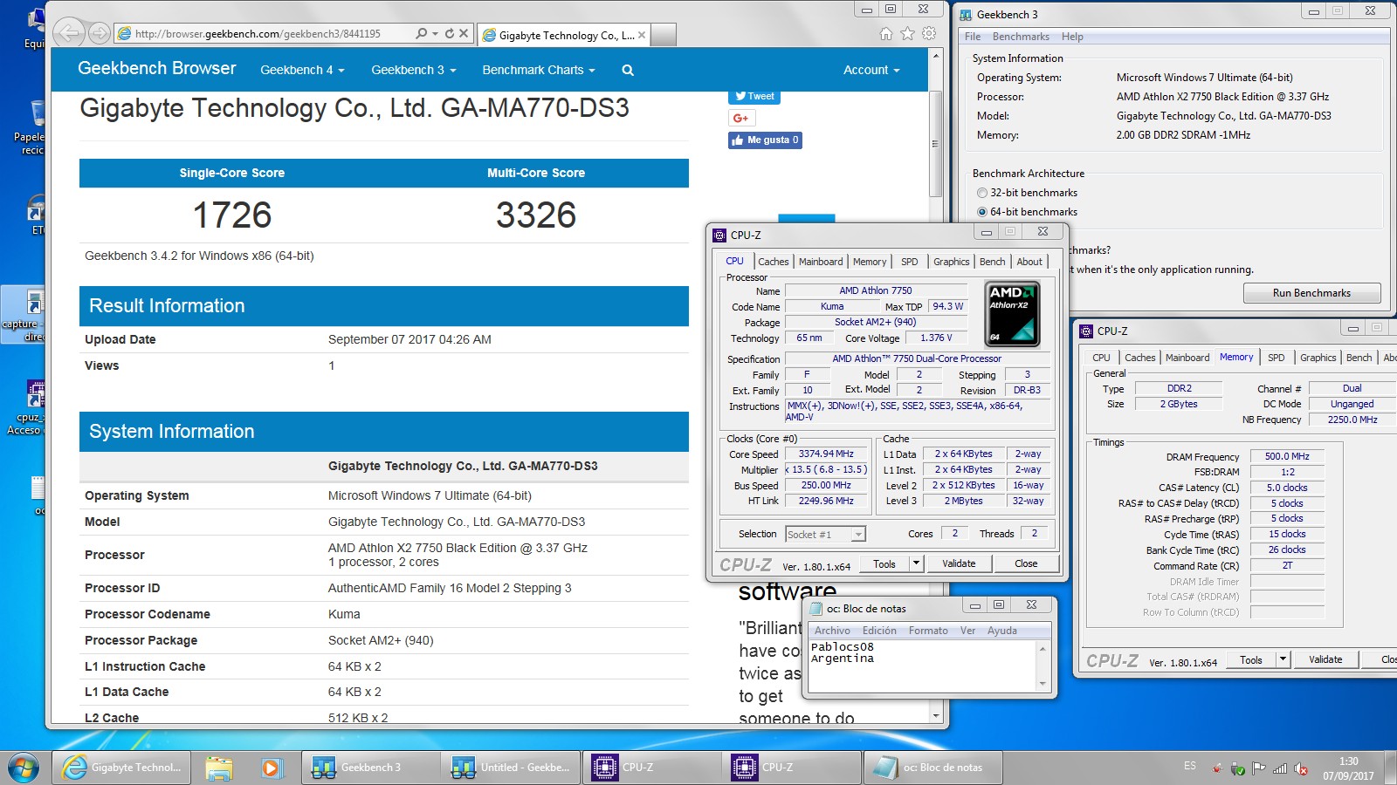Image resolution: width=1397 pixels, height=785 pixels.
Task: Open the Formato menu in Bloc de notas
Action: pyautogui.click(x=928, y=631)
